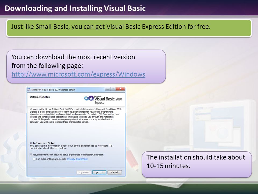Click the welcome paragraph in Setup wizard
Viewport: 258px width, 194px height.
[x=76, y=116]
